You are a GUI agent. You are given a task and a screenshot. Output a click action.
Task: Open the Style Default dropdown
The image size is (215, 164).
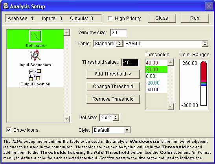[111, 130]
